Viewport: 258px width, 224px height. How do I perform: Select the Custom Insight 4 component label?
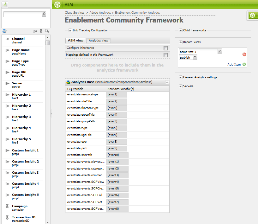coord(25,183)
